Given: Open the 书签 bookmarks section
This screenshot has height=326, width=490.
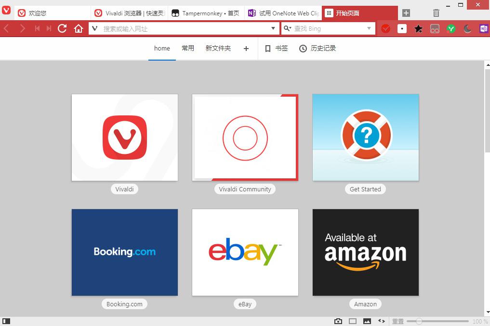Looking at the screenshot, I should click(x=276, y=49).
